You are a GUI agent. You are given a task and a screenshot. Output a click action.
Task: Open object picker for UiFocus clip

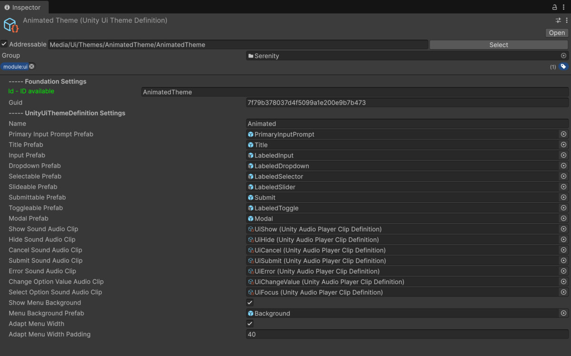click(x=564, y=292)
